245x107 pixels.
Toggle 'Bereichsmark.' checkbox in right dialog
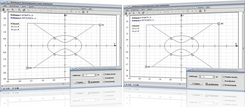pyautogui.click(x=224, y=85)
